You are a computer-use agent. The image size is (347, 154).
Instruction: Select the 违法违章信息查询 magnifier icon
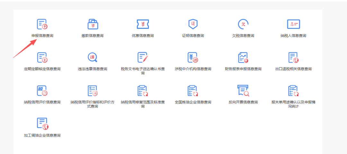[x=93, y=58]
